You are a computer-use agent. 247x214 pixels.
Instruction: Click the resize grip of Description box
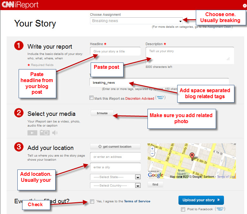(228, 59)
